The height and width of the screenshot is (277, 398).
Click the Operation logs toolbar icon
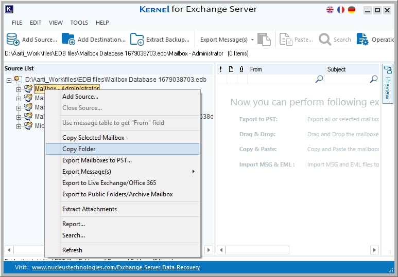click(362, 39)
